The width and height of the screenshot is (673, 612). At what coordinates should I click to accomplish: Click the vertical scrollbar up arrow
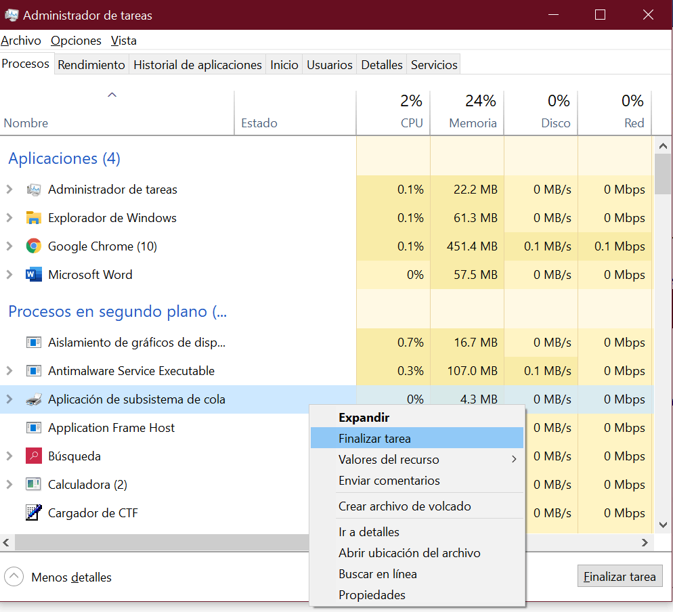(663, 146)
